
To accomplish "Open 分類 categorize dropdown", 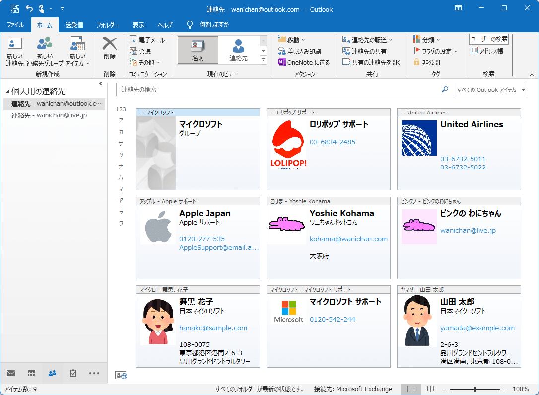I will 427,40.
